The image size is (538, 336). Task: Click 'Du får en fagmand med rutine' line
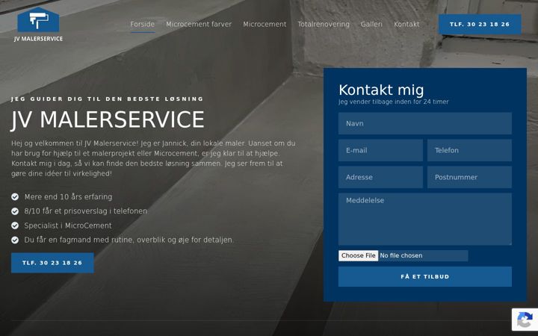click(x=129, y=240)
